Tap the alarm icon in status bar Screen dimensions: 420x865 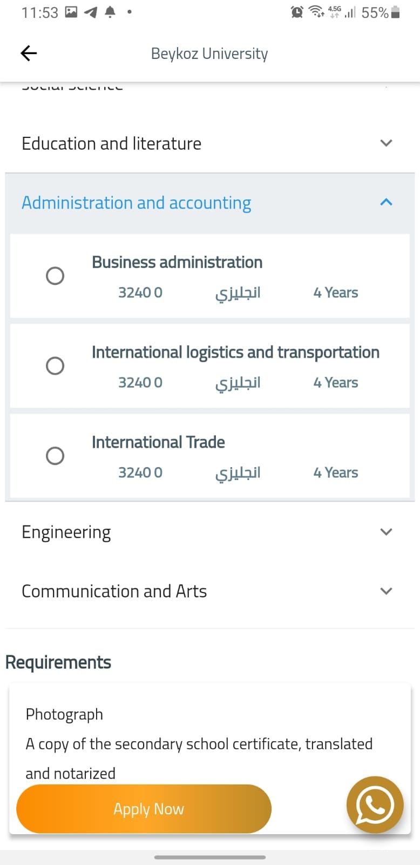pyautogui.click(x=297, y=12)
